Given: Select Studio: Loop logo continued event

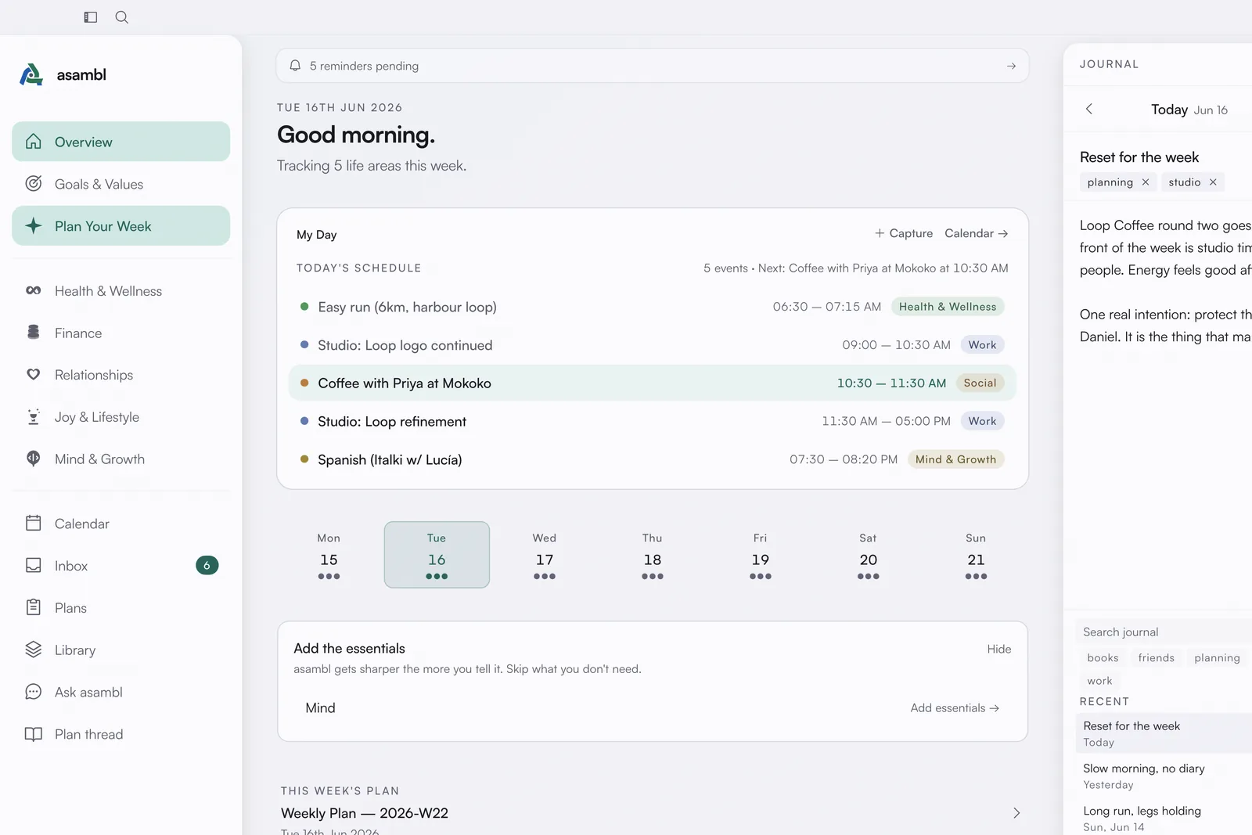Looking at the screenshot, I should (653, 345).
